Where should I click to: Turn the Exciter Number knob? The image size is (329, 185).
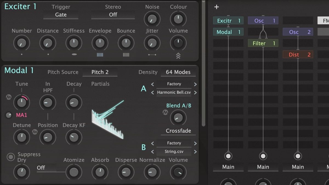(22, 43)
